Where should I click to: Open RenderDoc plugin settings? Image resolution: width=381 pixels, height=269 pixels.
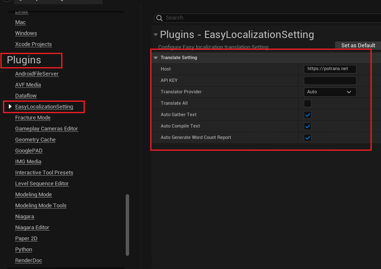pyautogui.click(x=28, y=260)
